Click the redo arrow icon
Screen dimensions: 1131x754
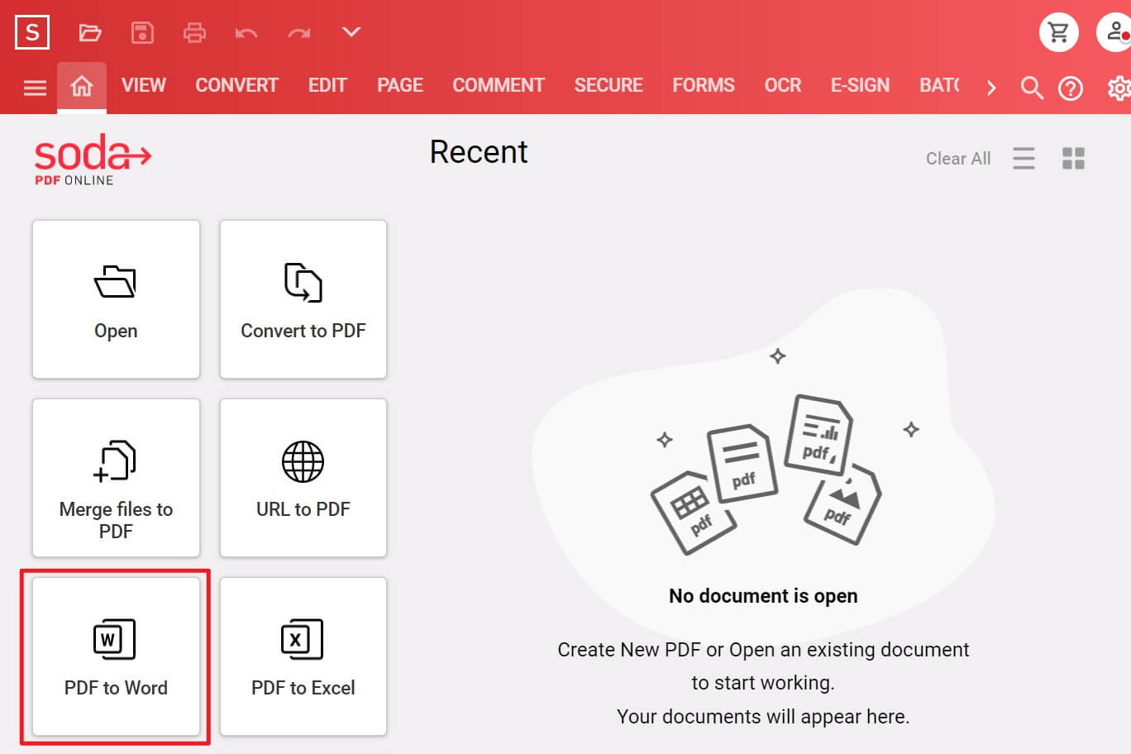coord(298,33)
